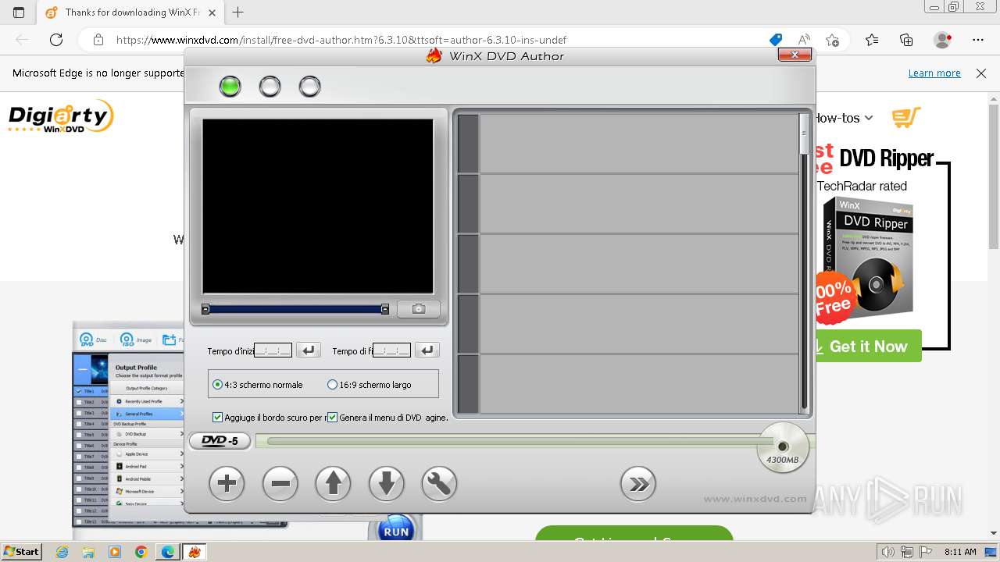Click the video trim start handle

coord(205,309)
